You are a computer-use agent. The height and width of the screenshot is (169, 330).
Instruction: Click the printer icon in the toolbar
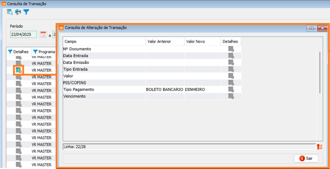tap(18, 12)
